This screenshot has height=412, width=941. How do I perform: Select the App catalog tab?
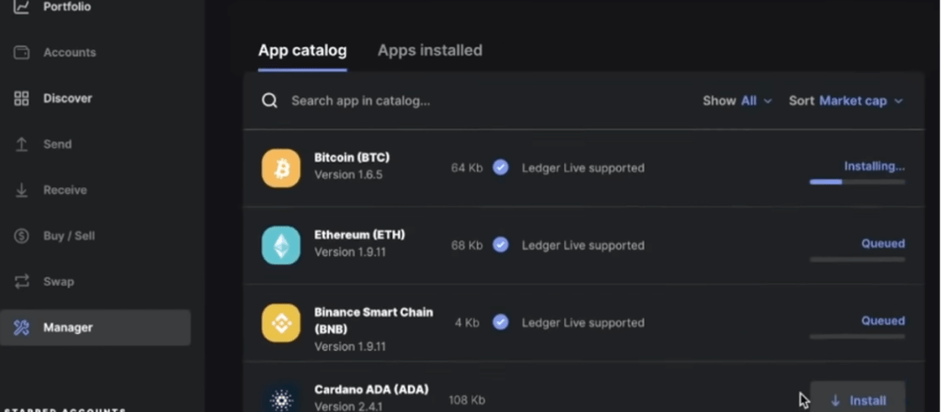click(302, 50)
